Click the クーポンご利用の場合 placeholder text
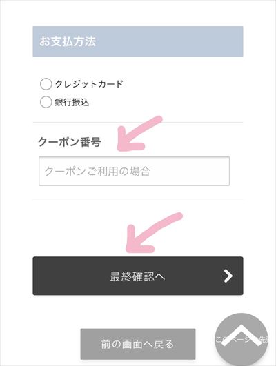276x366 pixels. coord(97,171)
